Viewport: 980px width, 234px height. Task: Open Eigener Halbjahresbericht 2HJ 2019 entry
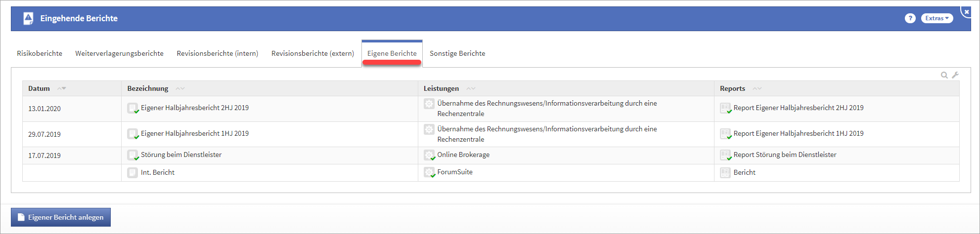(x=194, y=108)
